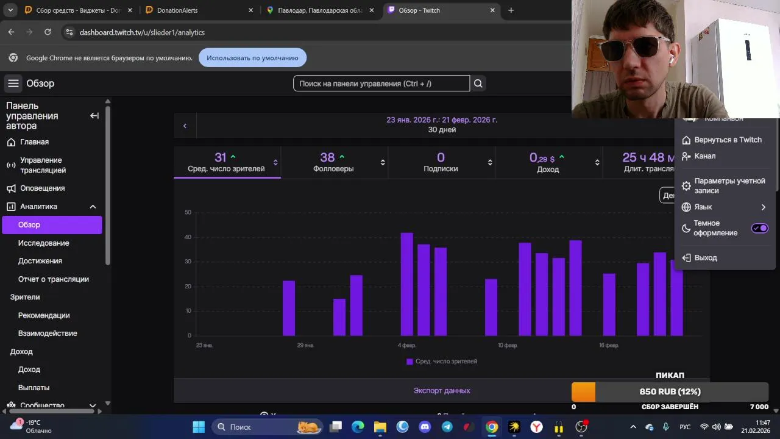Click the Главная home icon
The image size is (780, 439).
coord(11,142)
